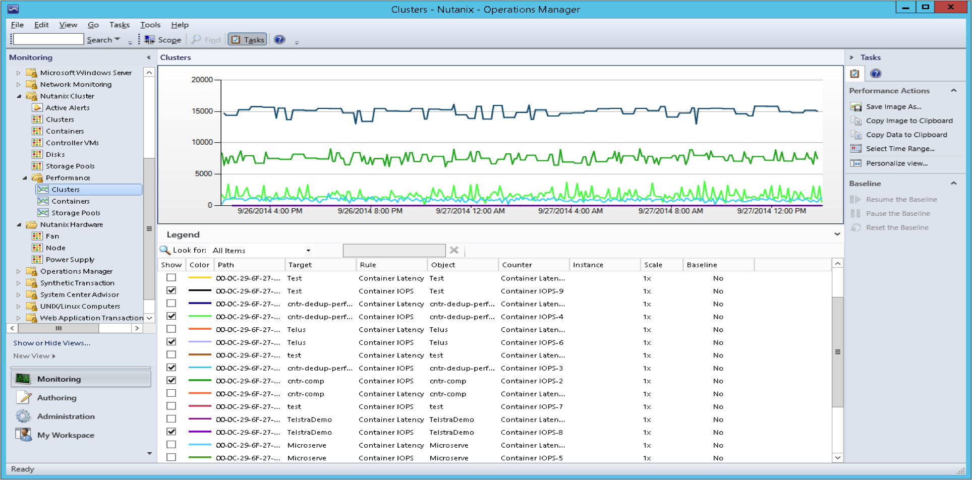
Task: Click Save Image As icon
Action: click(x=855, y=107)
